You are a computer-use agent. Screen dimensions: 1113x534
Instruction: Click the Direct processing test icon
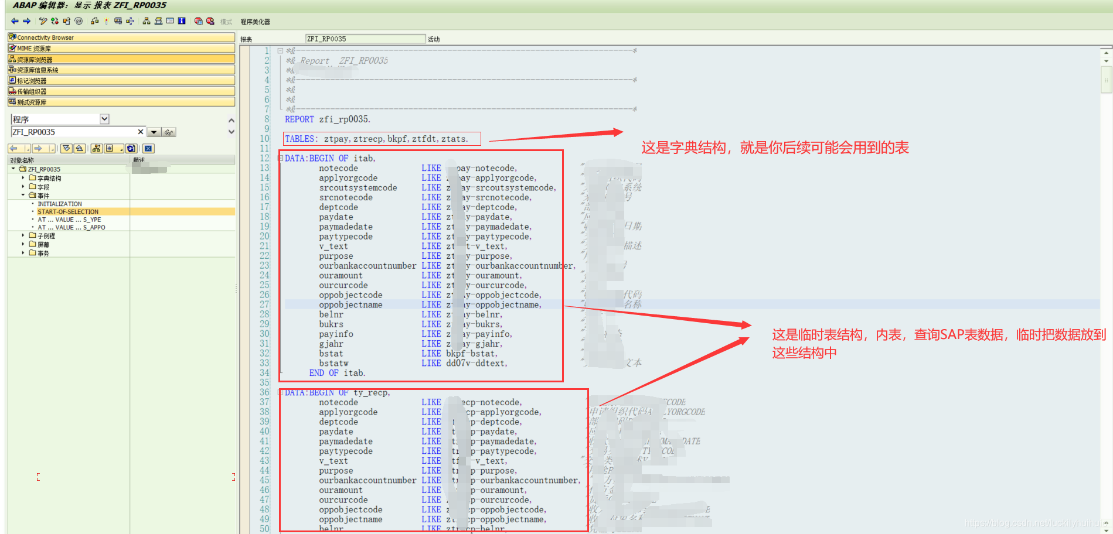click(118, 21)
